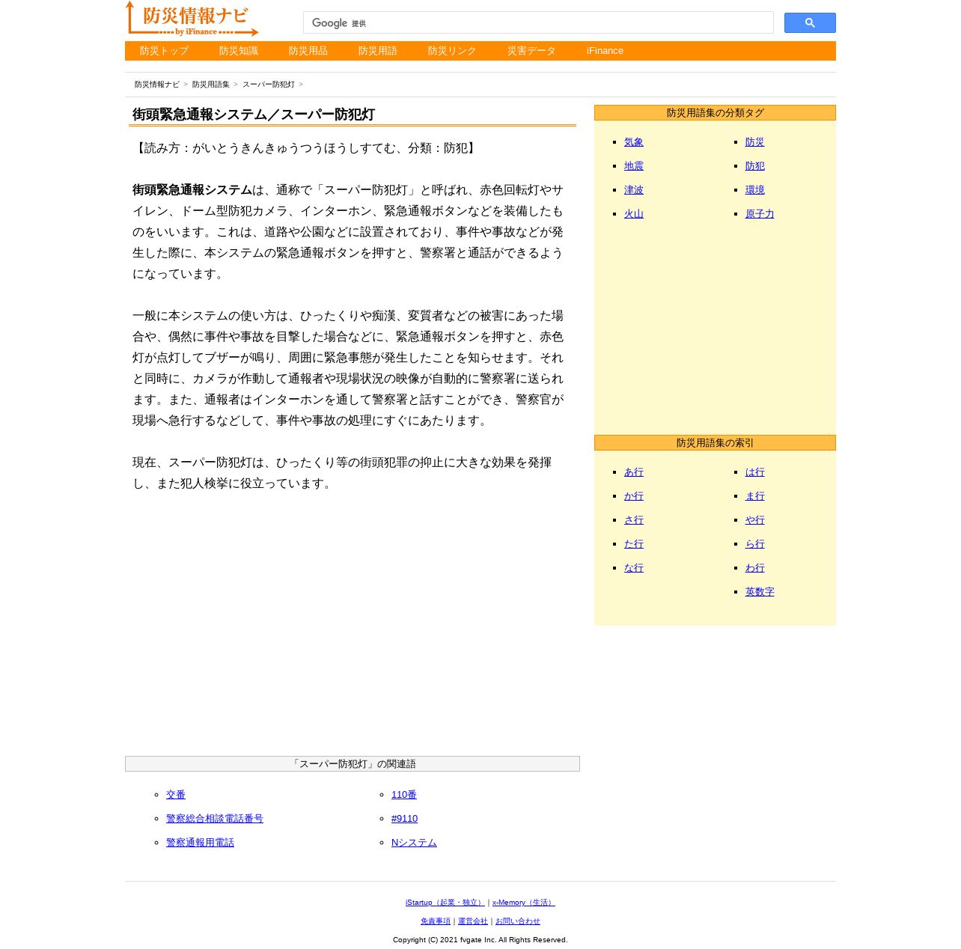Open the related term 警察総合相談電話番号
This screenshot has width=961, height=949.
coord(215,819)
